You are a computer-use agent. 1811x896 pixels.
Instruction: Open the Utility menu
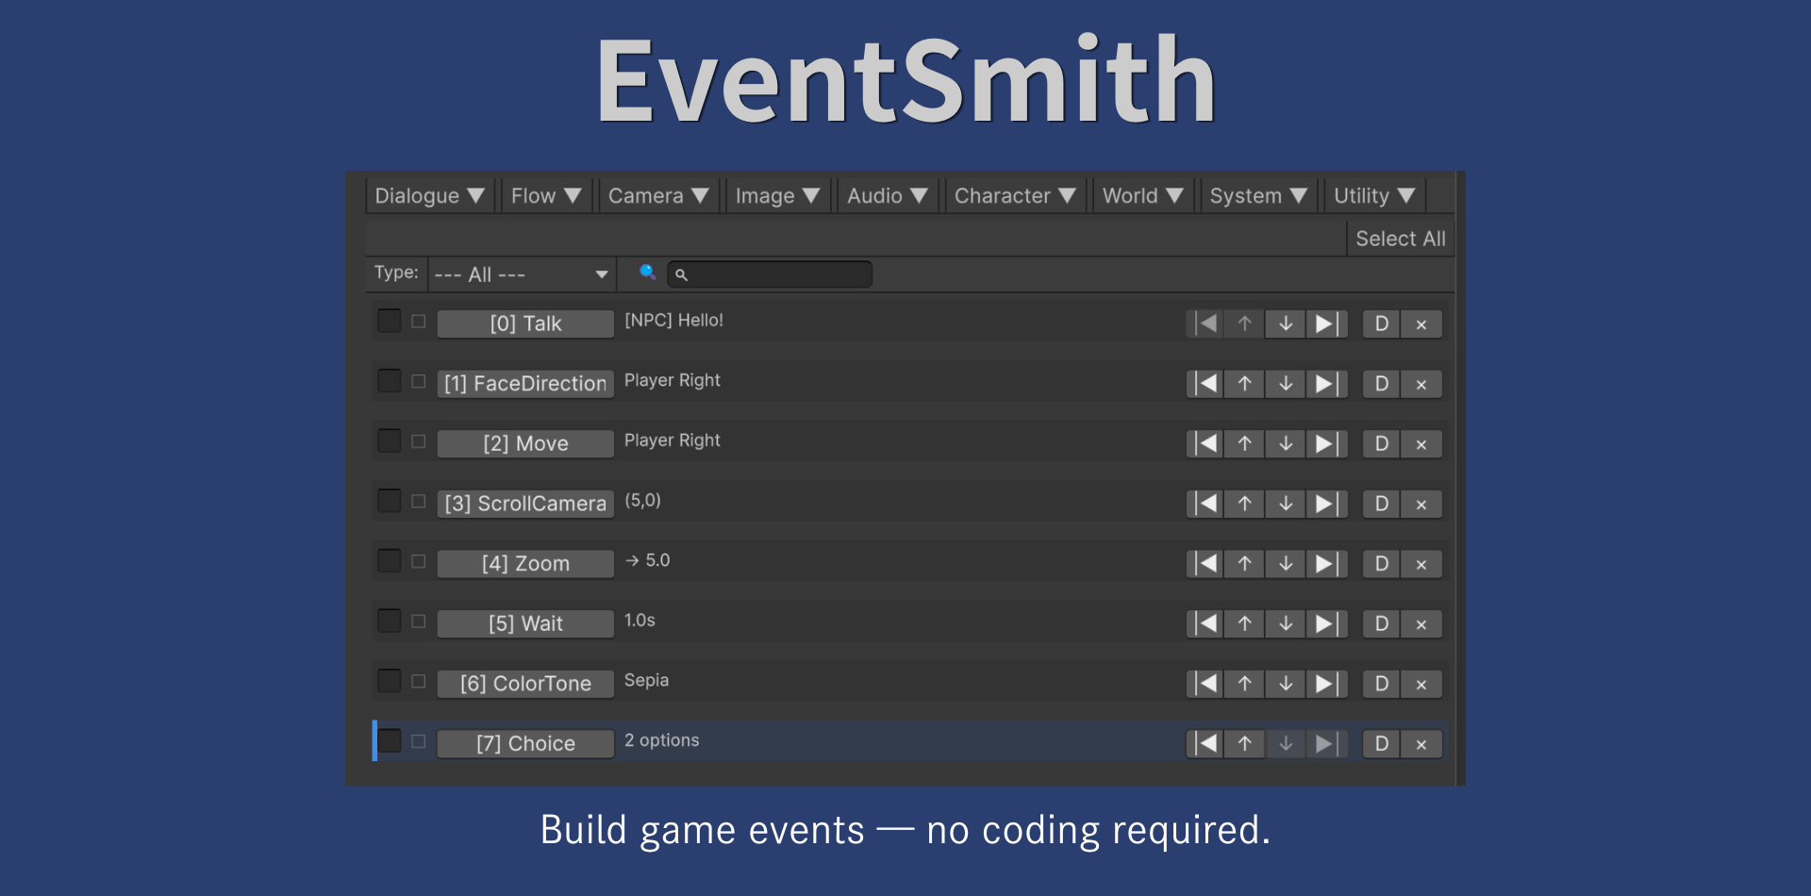[1374, 195]
